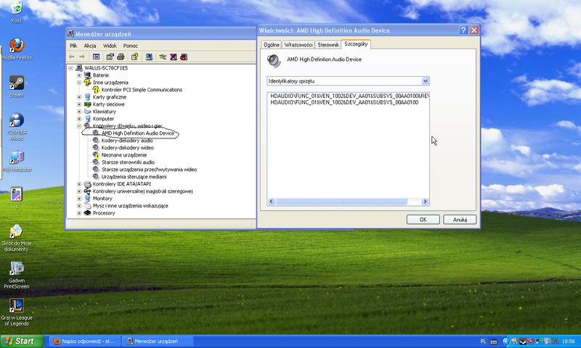
Task: Open the Widok menu
Action: (110, 46)
